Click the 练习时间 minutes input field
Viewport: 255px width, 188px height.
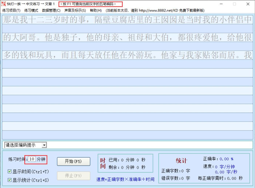[32, 160]
